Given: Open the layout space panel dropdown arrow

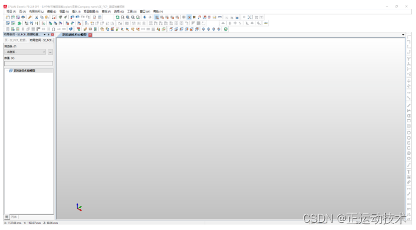Looking at the screenshot, I should click(x=45, y=35).
